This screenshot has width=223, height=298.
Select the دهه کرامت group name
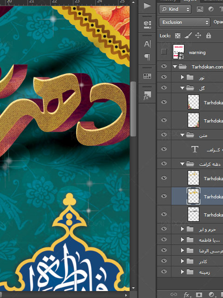[210, 164]
